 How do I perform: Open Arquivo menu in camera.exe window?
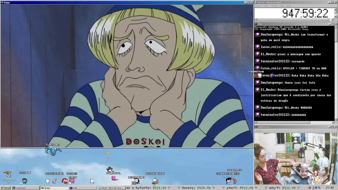[259, 131]
